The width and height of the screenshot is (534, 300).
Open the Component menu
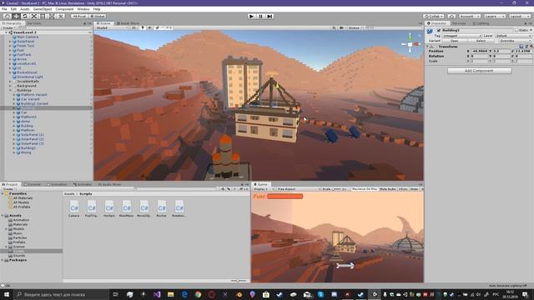[64, 9]
